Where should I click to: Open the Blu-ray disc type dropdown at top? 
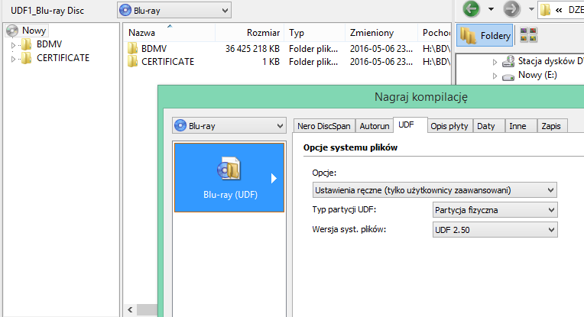174,11
